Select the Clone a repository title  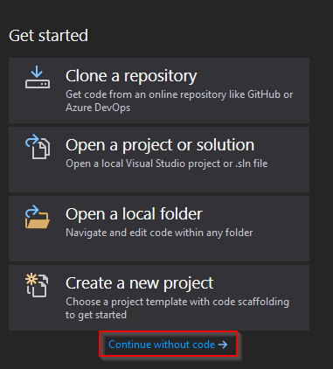click(x=131, y=76)
